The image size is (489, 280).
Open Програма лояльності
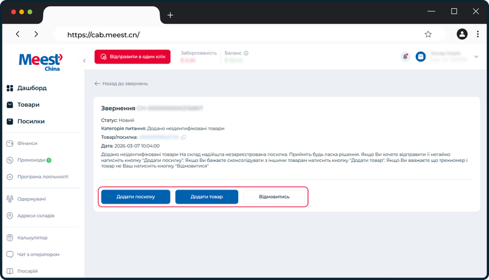click(x=43, y=177)
